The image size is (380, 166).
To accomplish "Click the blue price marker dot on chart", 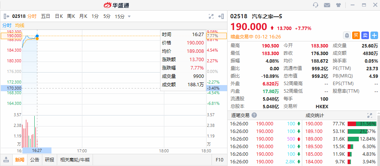I will [37, 36].
